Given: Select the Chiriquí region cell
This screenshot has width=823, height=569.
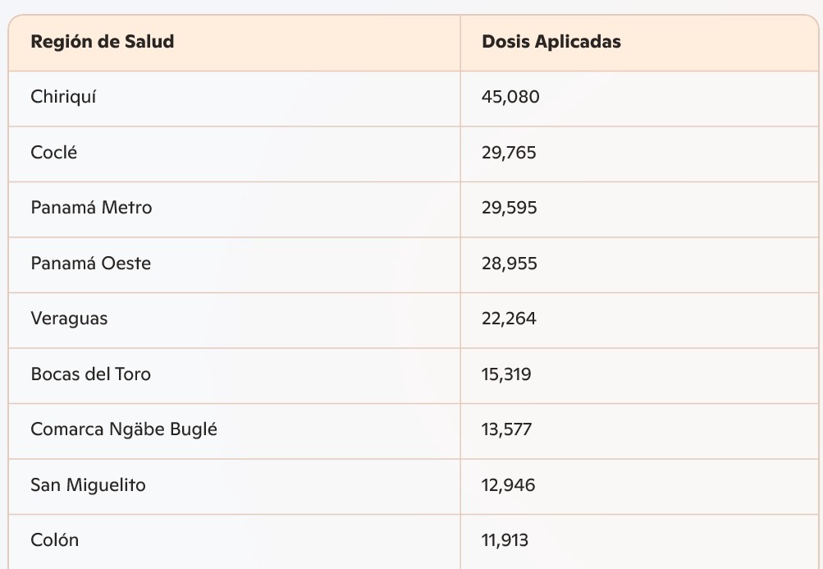Looking at the screenshot, I should click(64, 97).
